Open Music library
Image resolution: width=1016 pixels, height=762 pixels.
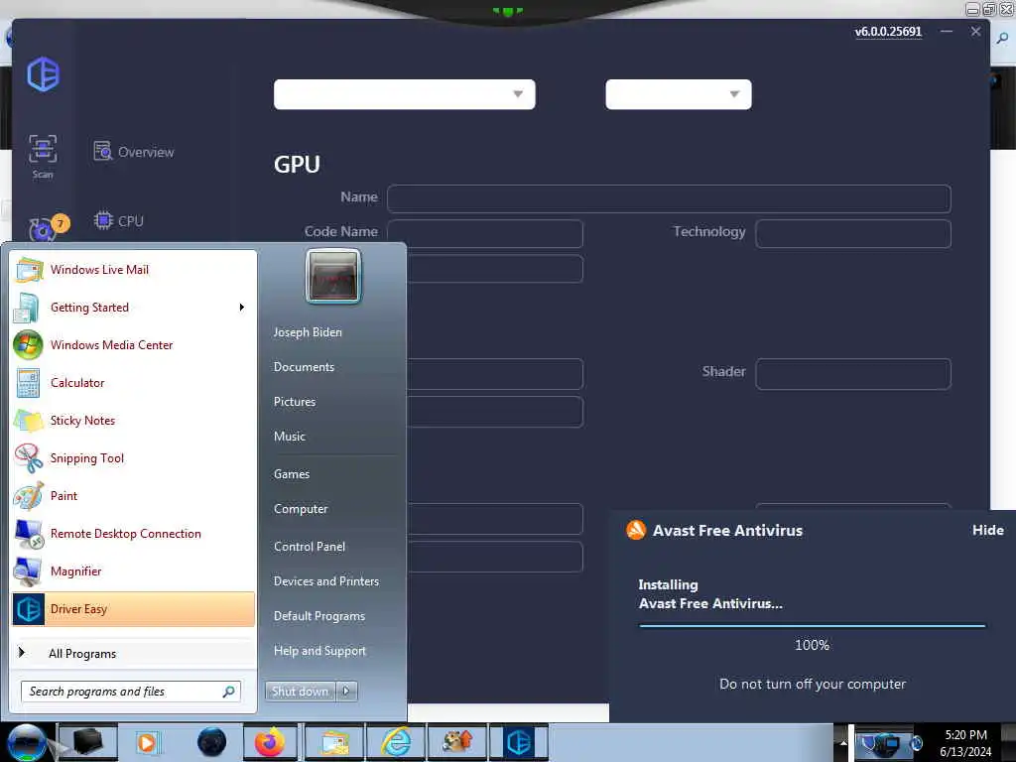[289, 437]
